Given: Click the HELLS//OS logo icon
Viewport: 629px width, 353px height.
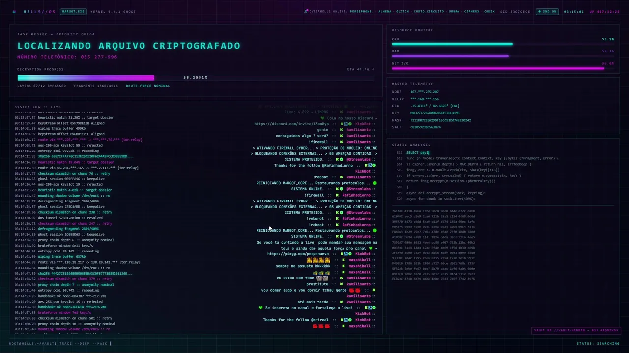Looking at the screenshot, I should 14,11.
